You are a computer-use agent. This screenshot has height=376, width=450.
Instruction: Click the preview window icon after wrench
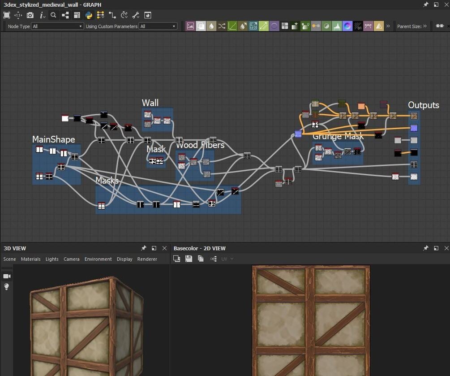pos(147,15)
